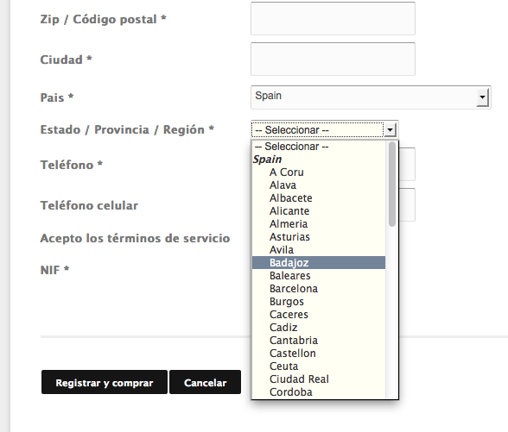This screenshot has width=508, height=432.
Task: Choose the -- Seleccionar -- placeholder option
Action: (x=319, y=147)
